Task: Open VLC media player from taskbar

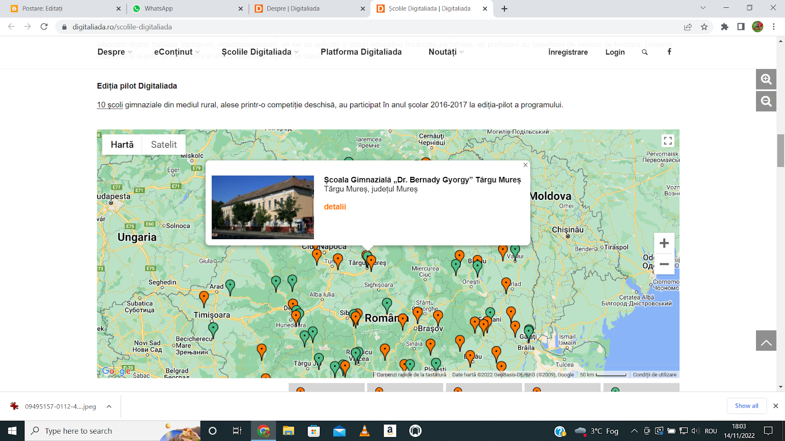Action: coord(365,431)
